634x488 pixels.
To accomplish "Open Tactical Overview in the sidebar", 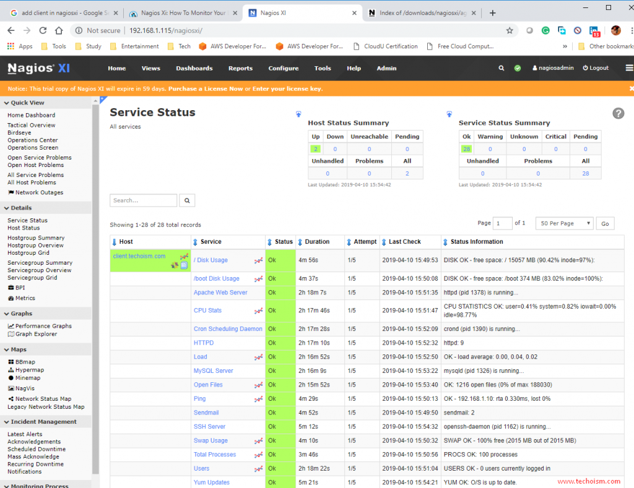I will pos(31,125).
